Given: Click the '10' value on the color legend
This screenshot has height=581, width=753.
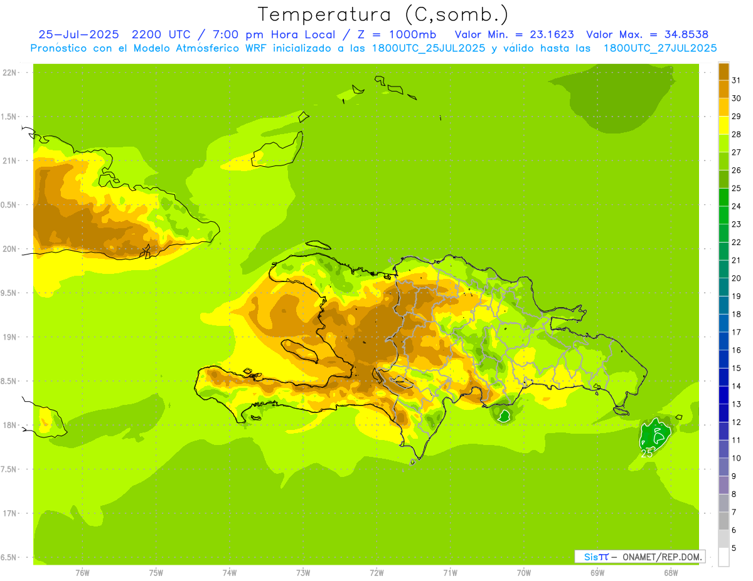Looking at the screenshot, I should [x=737, y=458].
